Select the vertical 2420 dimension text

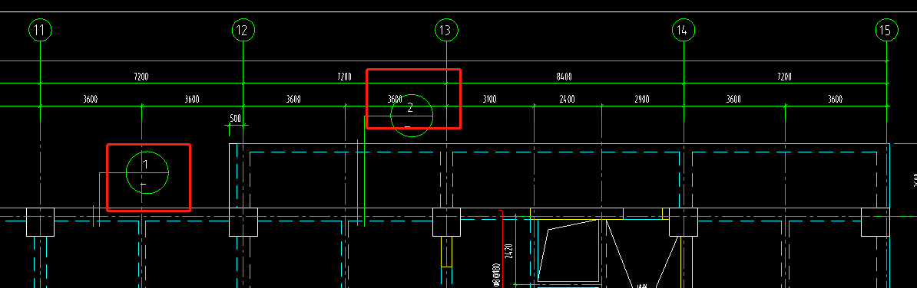[509, 251]
